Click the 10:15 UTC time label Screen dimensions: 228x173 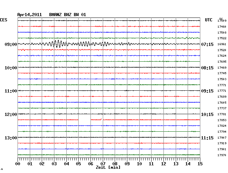(207, 115)
